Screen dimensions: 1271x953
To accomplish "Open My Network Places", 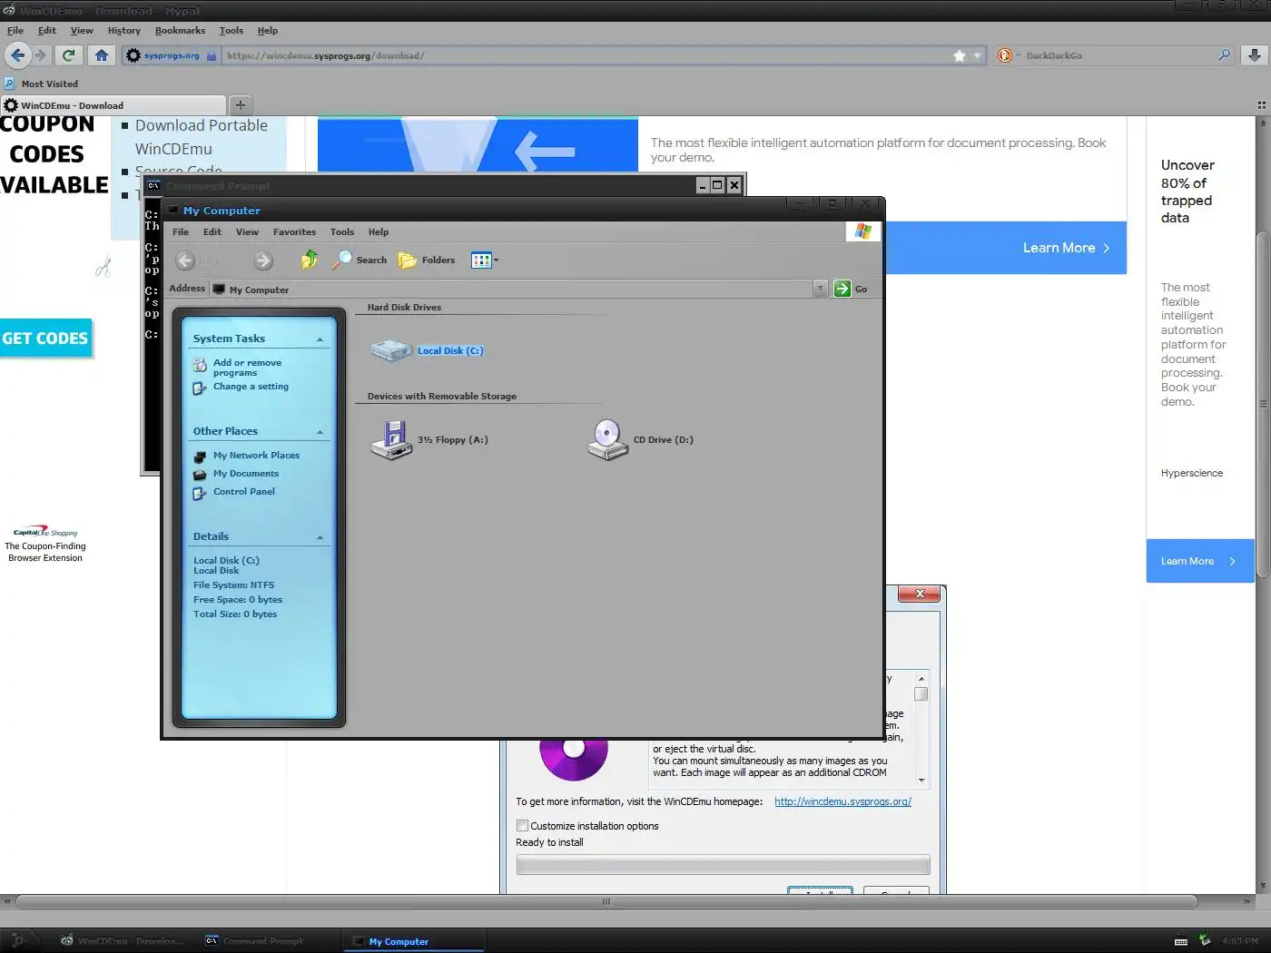I will (x=256, y=456).
